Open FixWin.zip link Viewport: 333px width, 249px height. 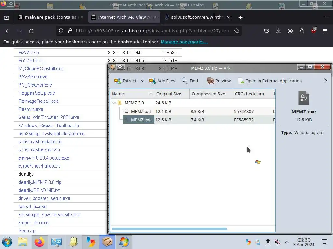[29, 53]
